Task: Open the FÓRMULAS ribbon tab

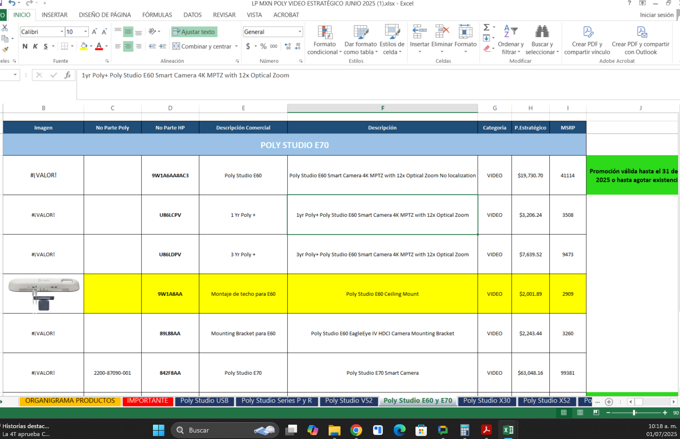Action: pos(157,15)
